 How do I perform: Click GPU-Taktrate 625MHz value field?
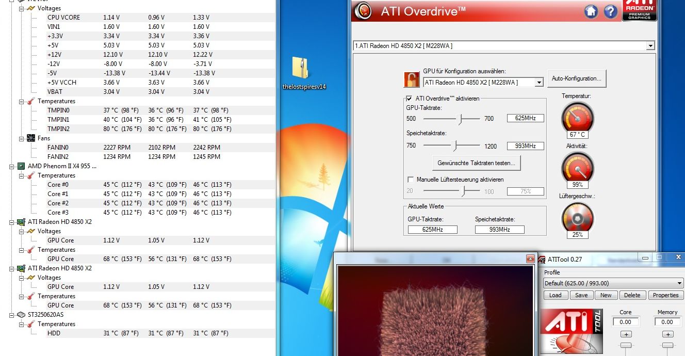(525, 118)
